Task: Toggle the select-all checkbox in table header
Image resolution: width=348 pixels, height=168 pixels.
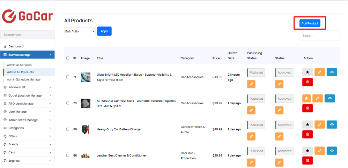Action: 68,58
